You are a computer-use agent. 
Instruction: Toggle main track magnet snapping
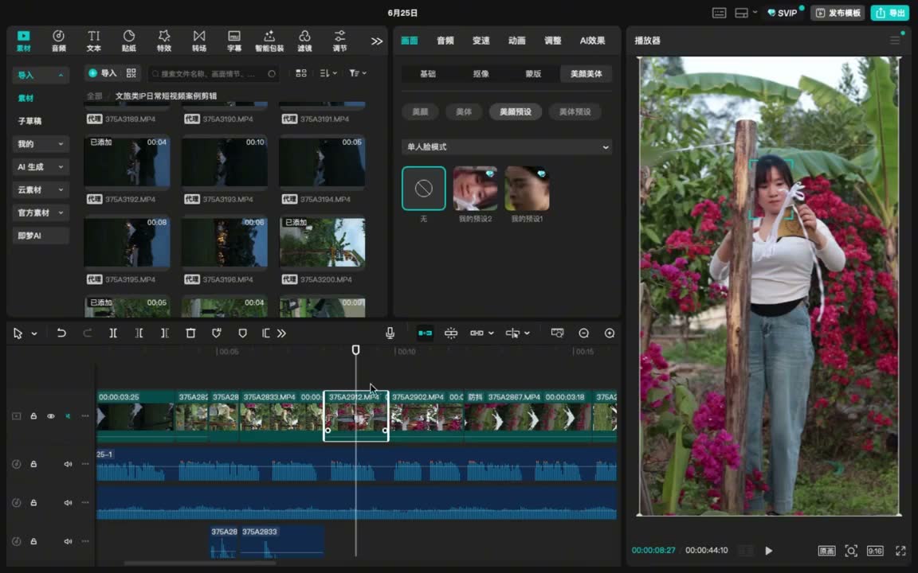(x=425, y=333)
